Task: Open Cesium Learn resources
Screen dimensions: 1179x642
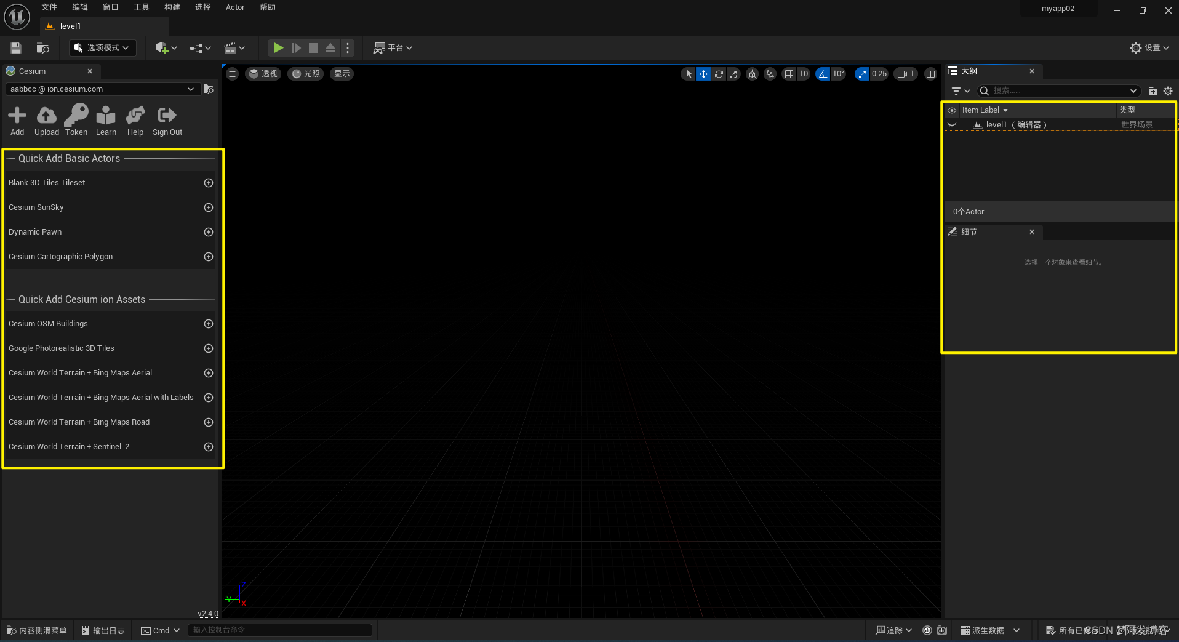Action: coord(106,121)
